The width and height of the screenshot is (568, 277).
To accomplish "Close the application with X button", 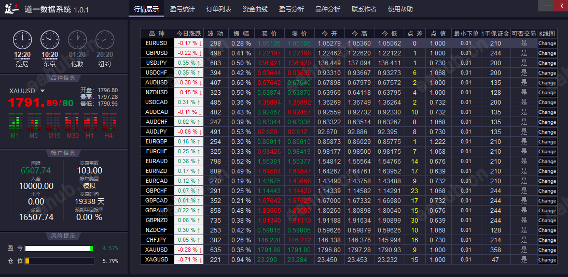I will [561, 6].
